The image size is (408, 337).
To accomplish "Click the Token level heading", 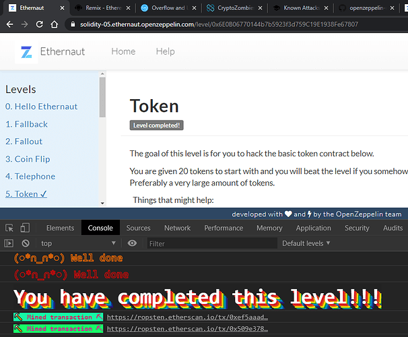I will coord(154,106).
